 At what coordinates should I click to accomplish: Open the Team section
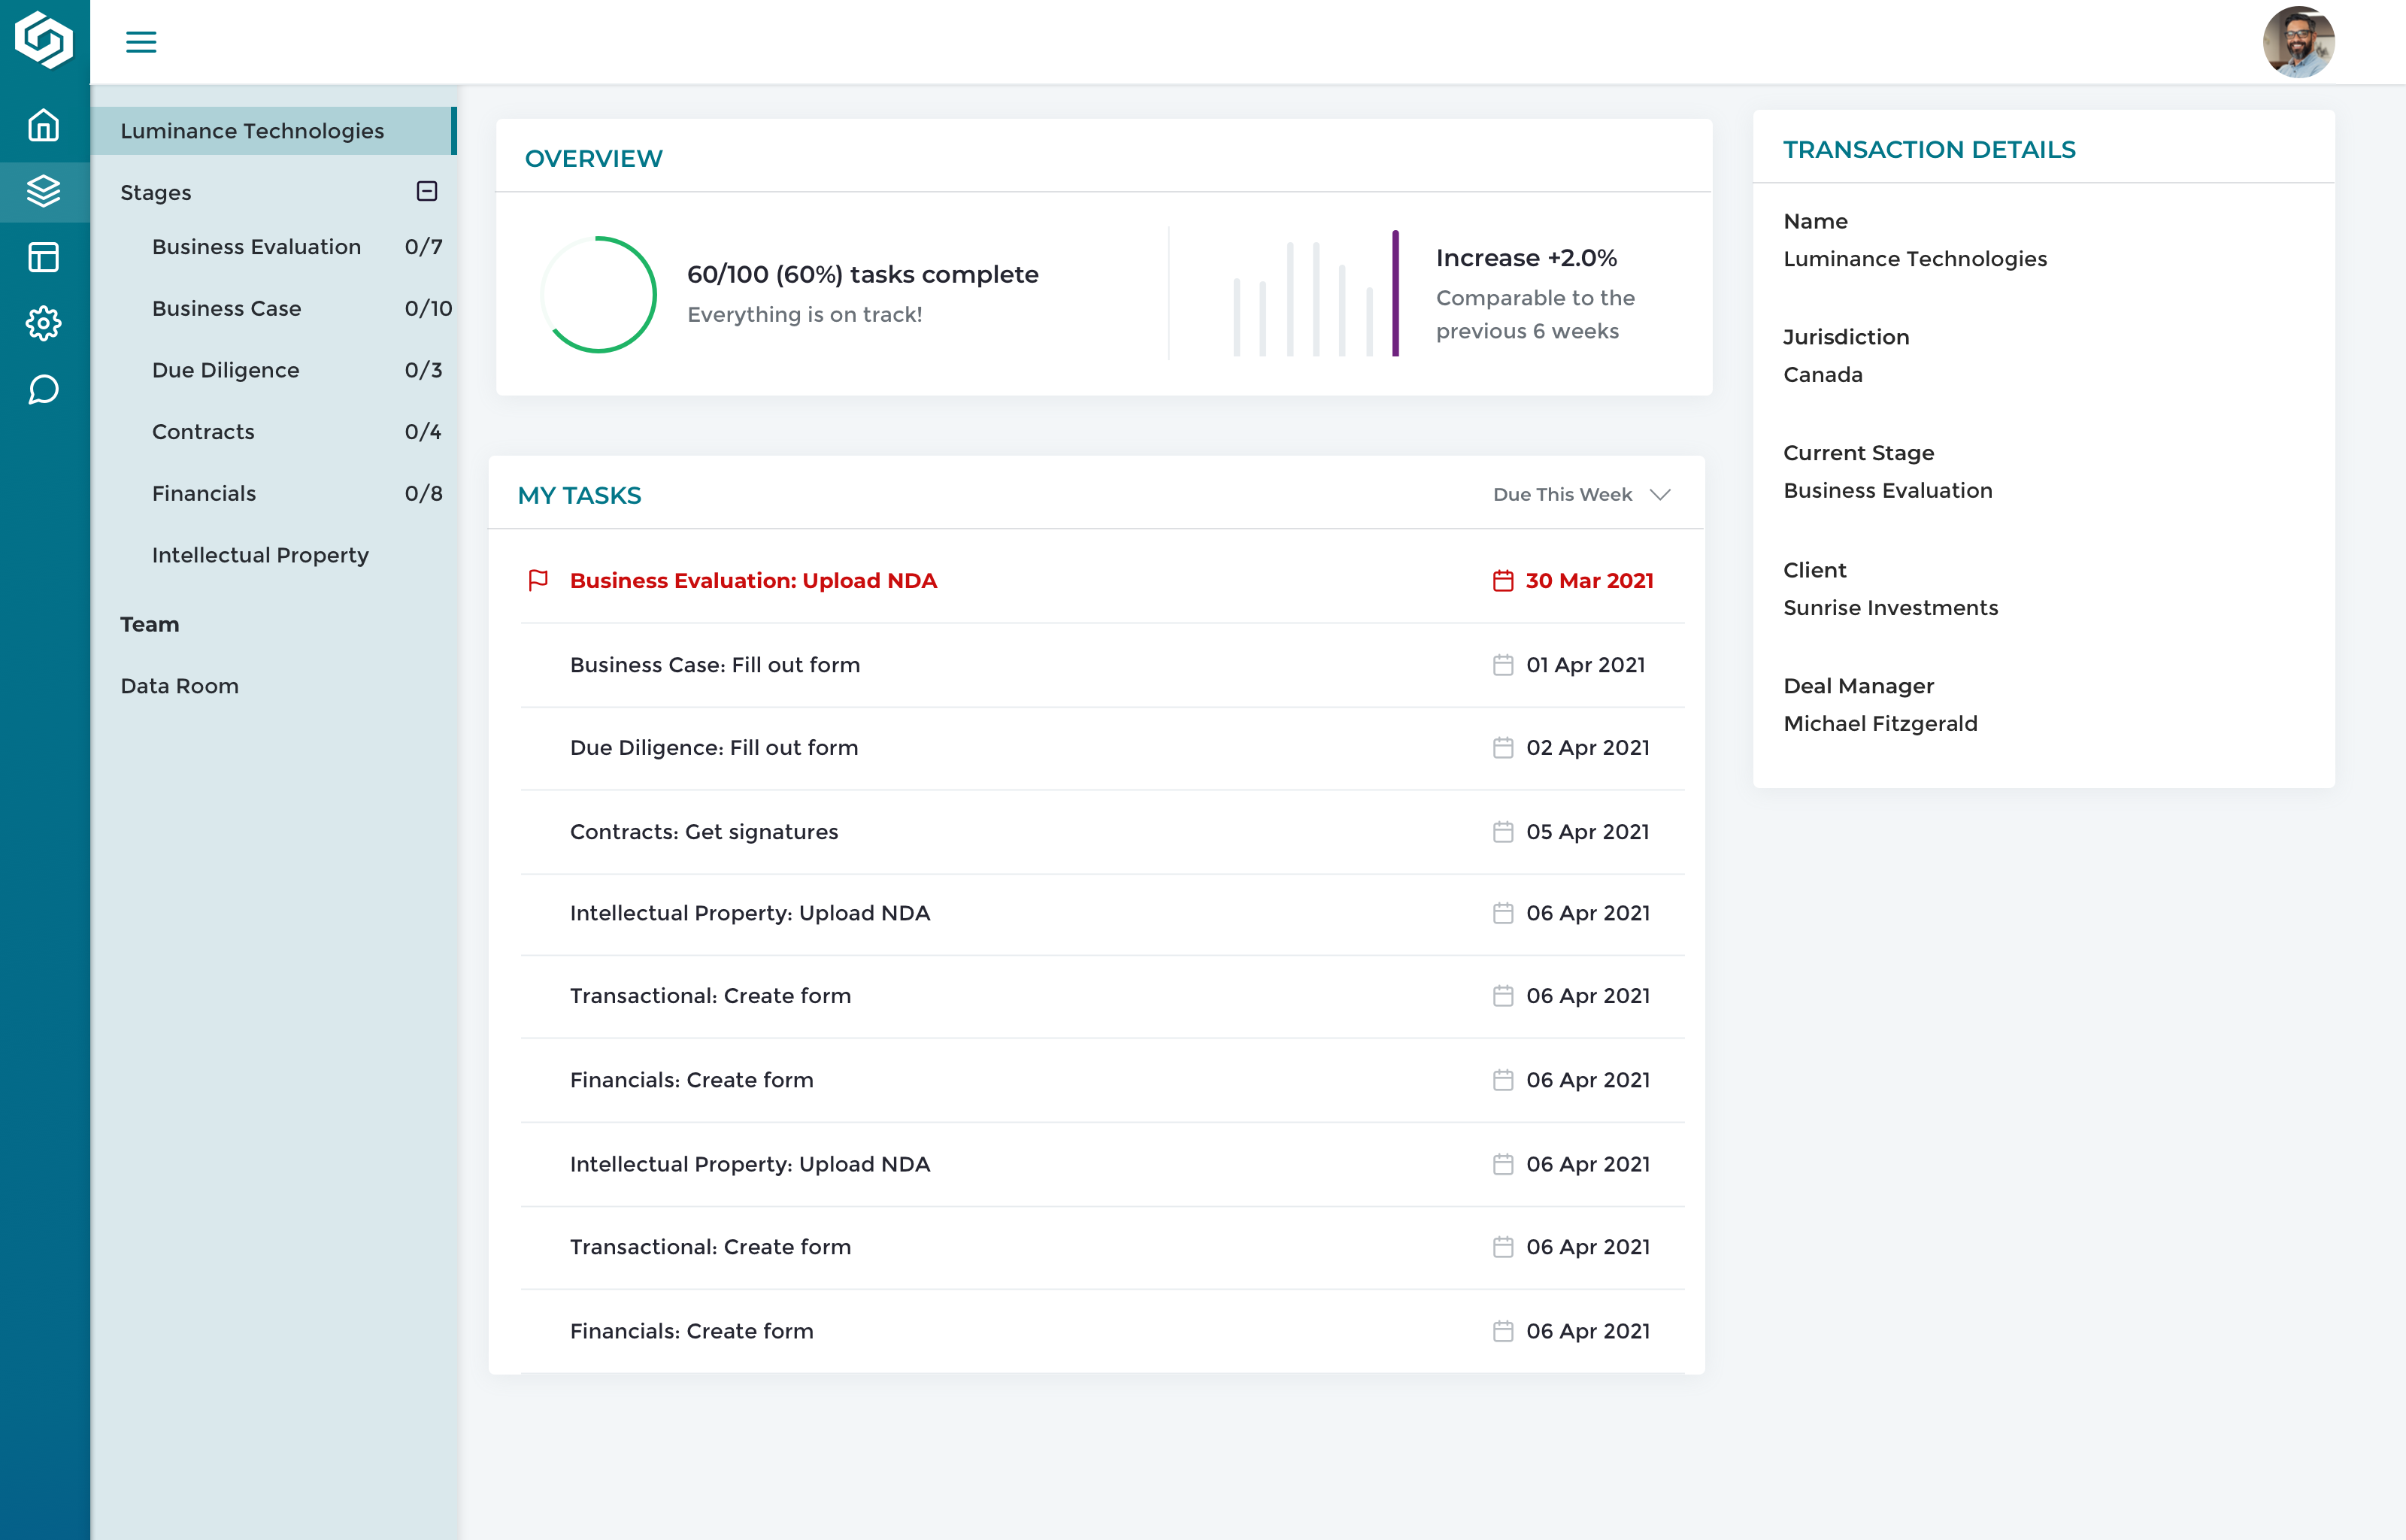[x=150, y=624]
